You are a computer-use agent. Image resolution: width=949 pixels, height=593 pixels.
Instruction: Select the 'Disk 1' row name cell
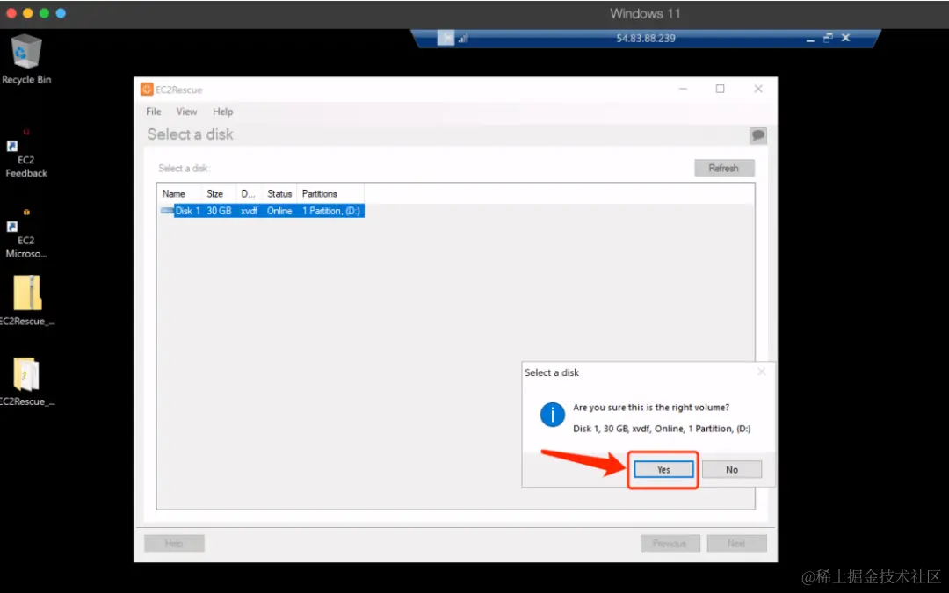pos(188,211)
